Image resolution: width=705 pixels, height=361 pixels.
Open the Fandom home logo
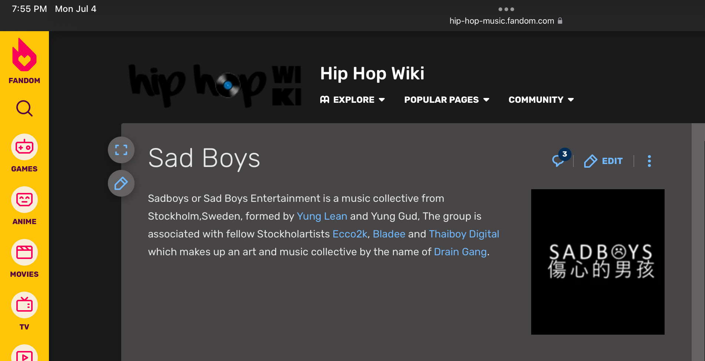click(x=24, y=61)
